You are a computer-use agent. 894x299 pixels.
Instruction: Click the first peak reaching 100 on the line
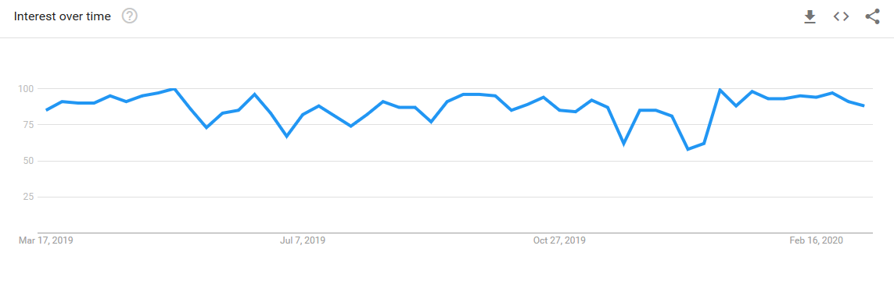point(174,89)
